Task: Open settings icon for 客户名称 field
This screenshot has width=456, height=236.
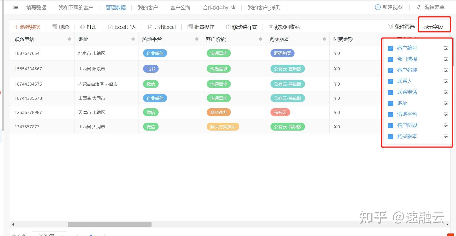Action: tap(446, 70)
